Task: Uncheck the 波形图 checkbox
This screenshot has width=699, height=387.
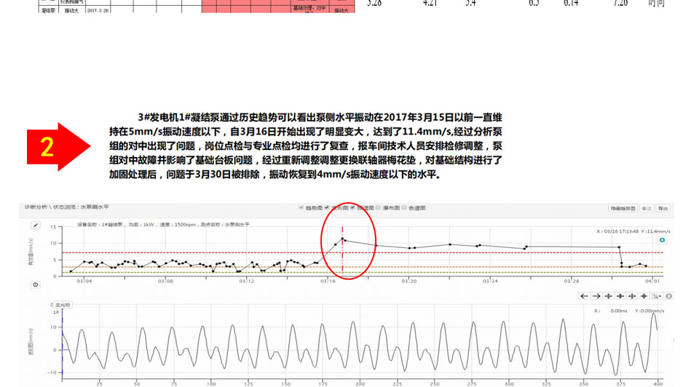Action: pos(328,208)
